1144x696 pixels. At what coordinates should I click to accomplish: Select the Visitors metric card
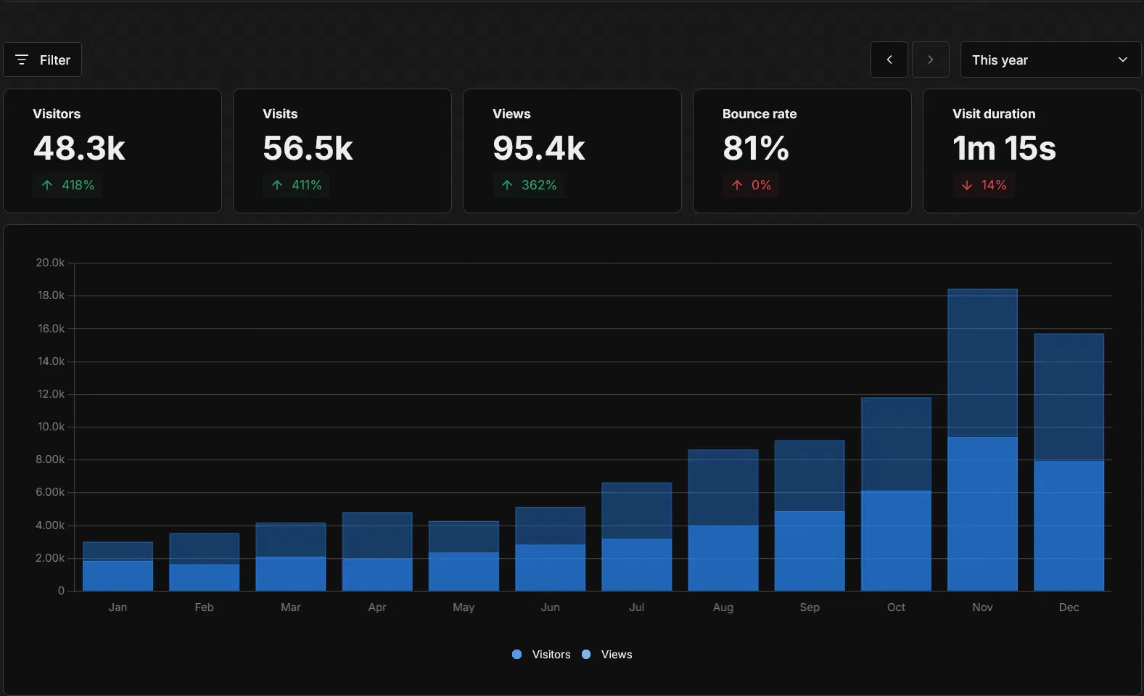coord(112,151)
